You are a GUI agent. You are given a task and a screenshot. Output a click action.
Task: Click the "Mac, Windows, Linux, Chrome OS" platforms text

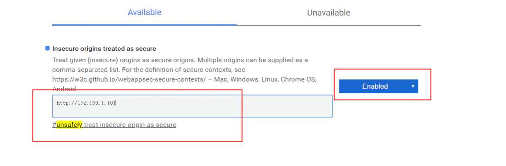(x=265, y=79)
